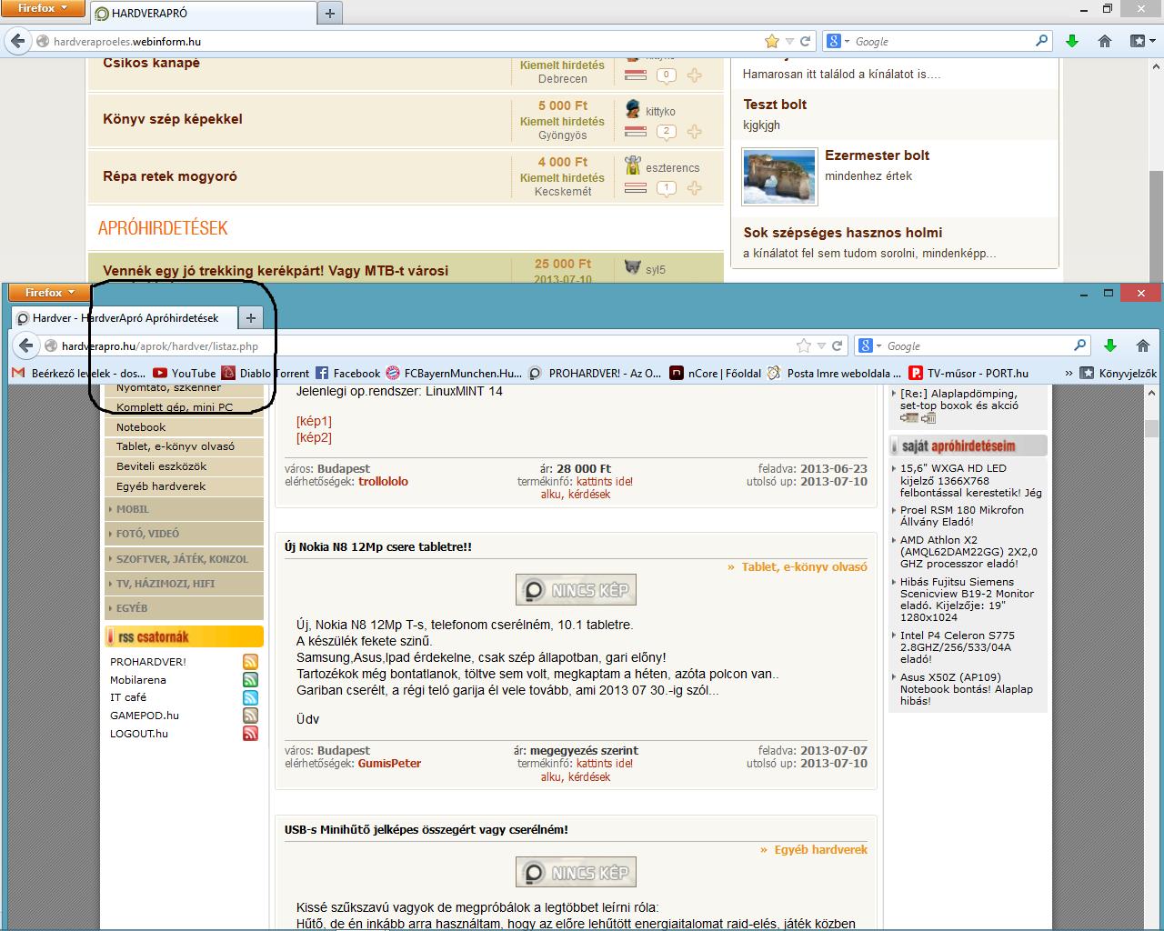1164x931 pixels.
Task: Expand the MOBIL category
Action: [185, 509]
